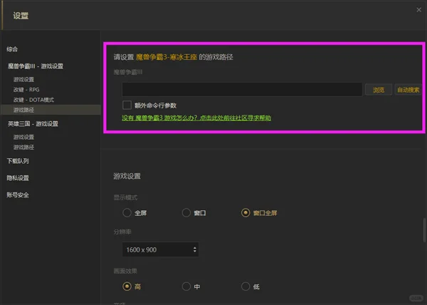The height and width of the screenshot is (305, 427).
Task: Click the 浏览 browse button
Action: point(379,90)
